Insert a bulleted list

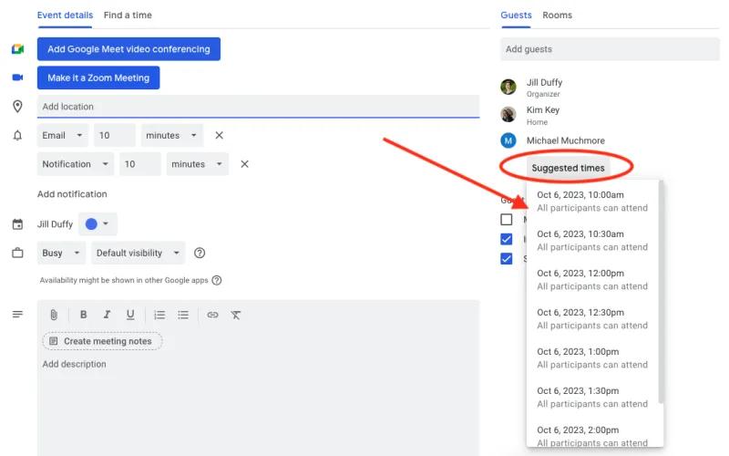click(x=183, y=315)
